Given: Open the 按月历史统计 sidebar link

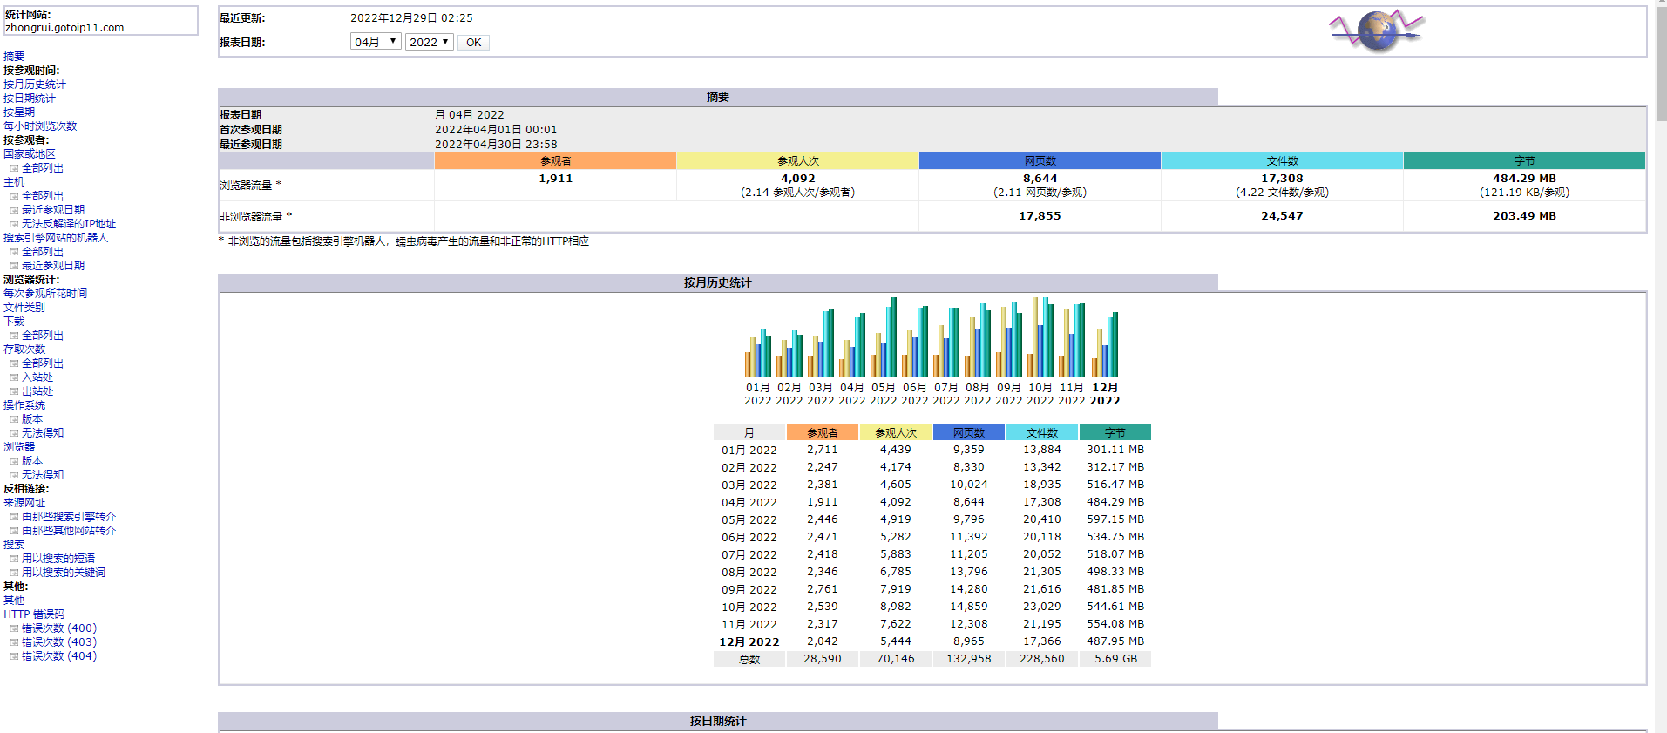Looking at the screenshot, I should [x=34, y=85].
